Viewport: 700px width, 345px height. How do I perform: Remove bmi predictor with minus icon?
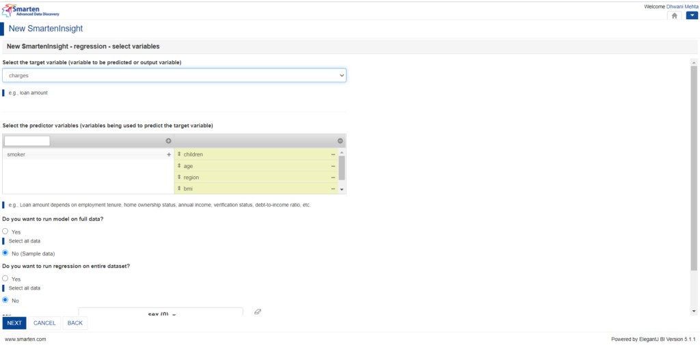pyautogui.click(x=333, y=189)
